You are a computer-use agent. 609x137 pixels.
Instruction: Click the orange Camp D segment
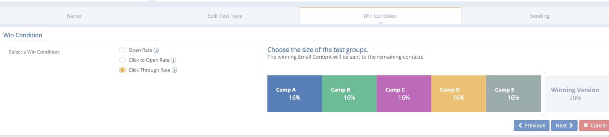[459, 94]
